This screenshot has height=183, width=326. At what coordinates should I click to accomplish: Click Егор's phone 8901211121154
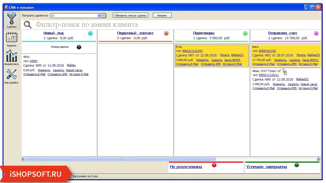(192, 51)
